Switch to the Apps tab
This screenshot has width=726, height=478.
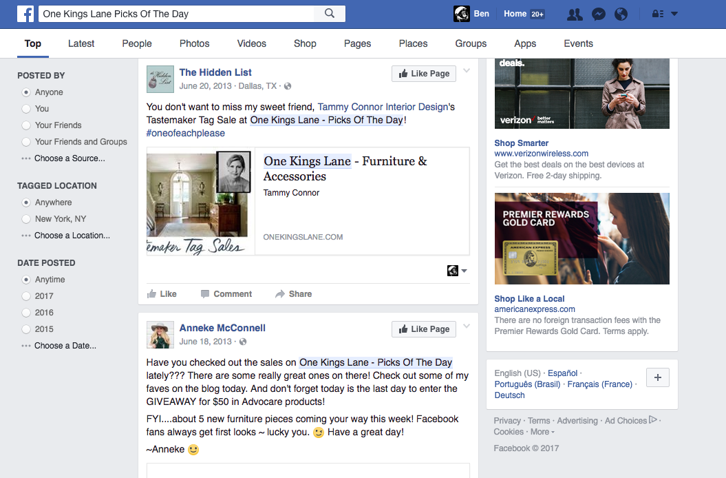tap(525, 43)
